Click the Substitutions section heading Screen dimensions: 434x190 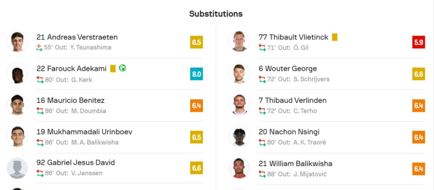pyautogui.click(x=216, y=14)
